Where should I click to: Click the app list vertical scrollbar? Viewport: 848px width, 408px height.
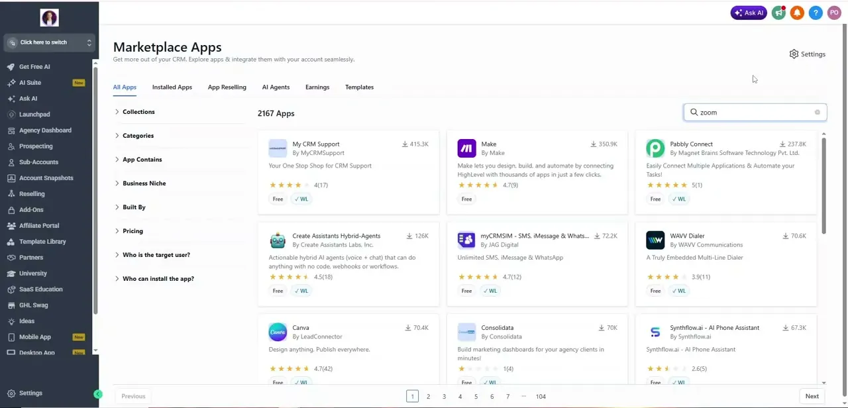click(x=823, y=185)
